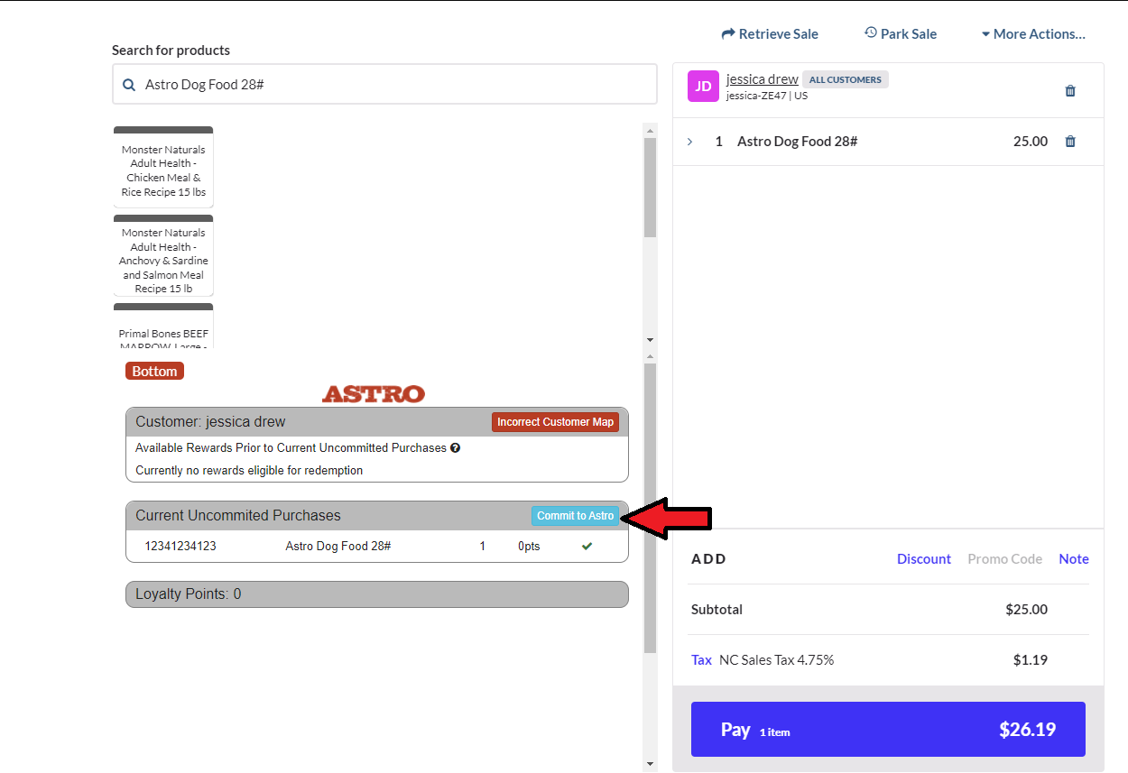The width and height of the screenshot is (1128, 773).
Task: Delete the Astro Dog Food line item
Action: (1070, 142)
